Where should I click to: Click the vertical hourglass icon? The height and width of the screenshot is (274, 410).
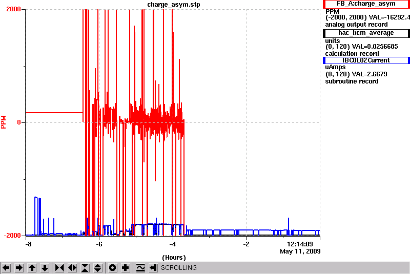[85, 268]
